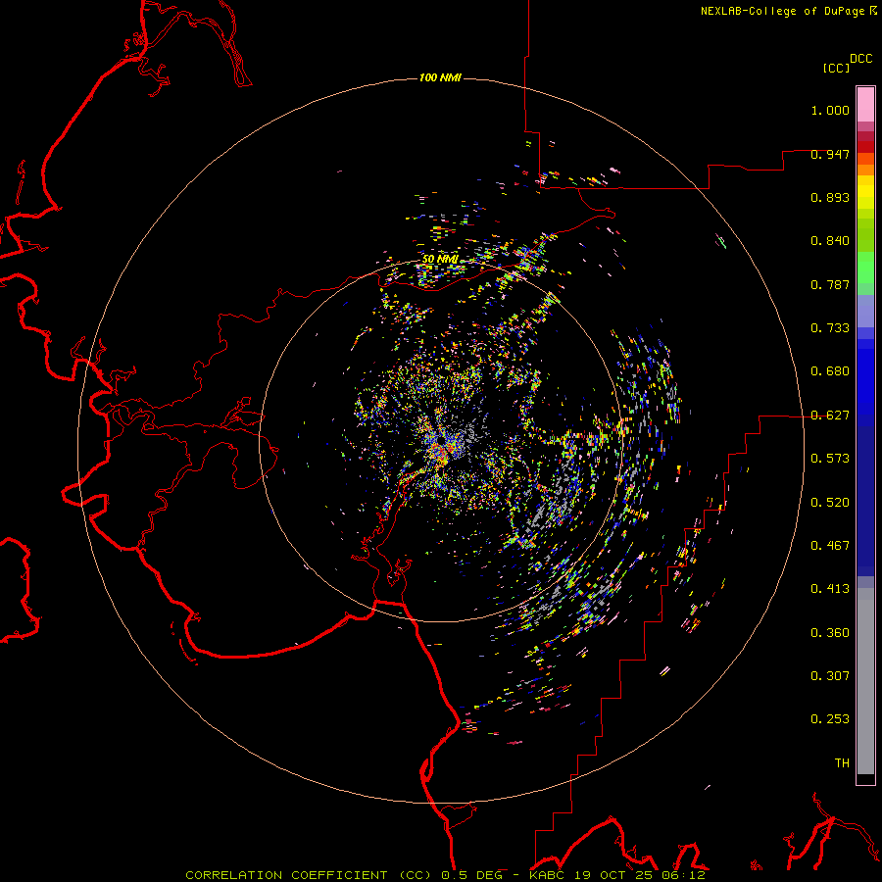The width and height of the screenshot is (882, 882).
Task: Click the DCC label above the color scale
Action: tap(861, 59)
